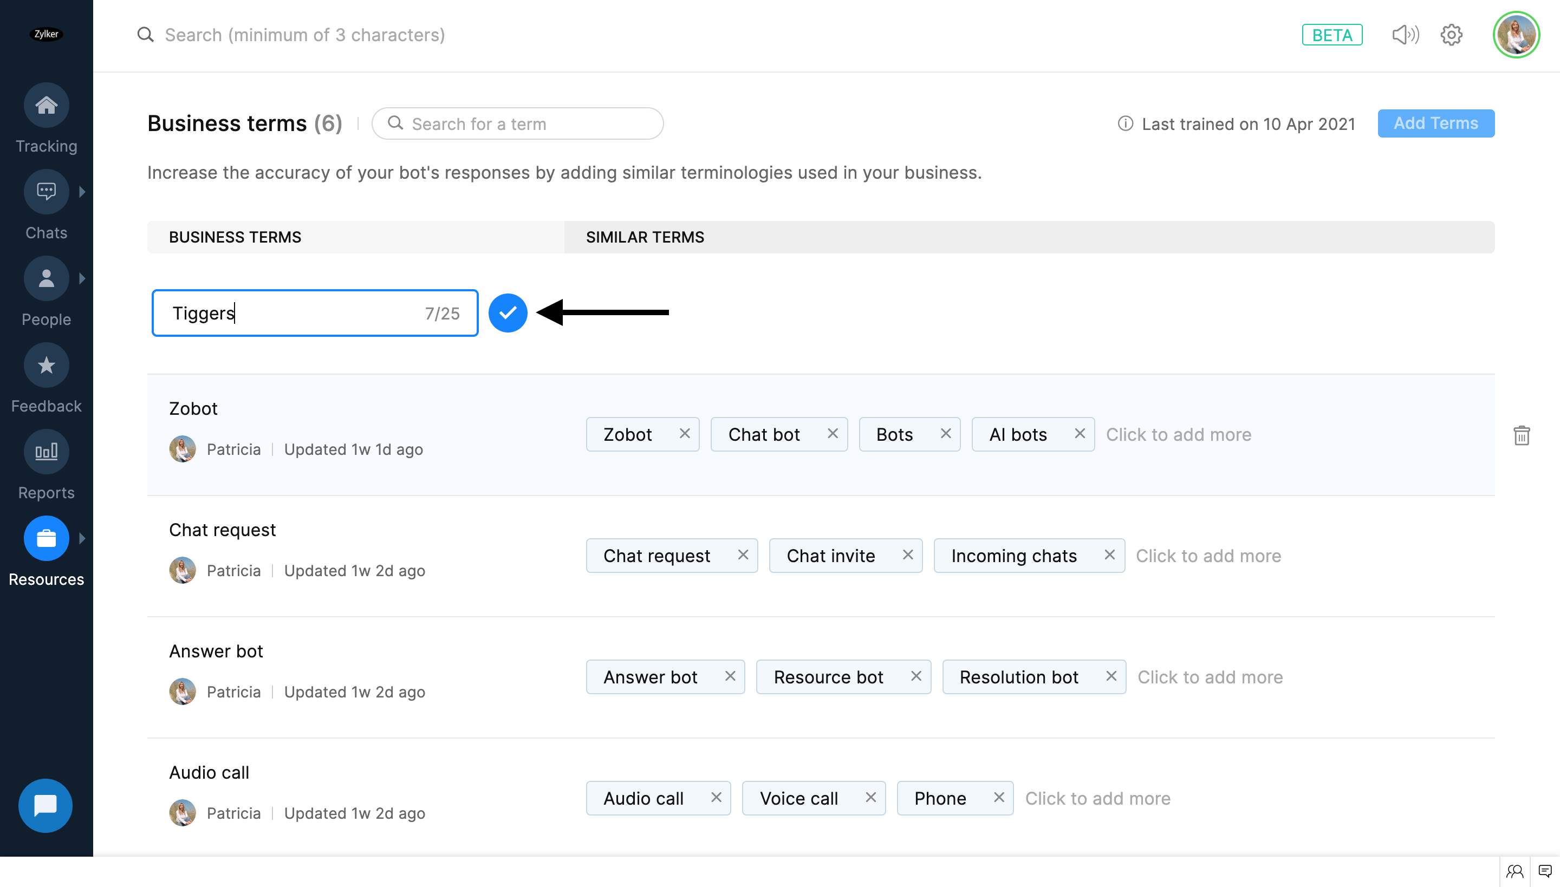Open the user profile avatar

click(x=1516, y=35)
